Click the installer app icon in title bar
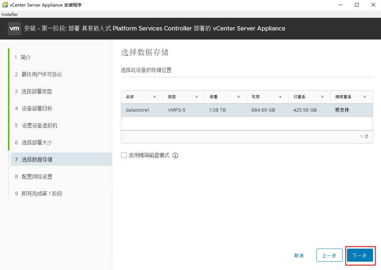 point(5,5)
